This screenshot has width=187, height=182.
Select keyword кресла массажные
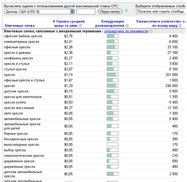19,108
